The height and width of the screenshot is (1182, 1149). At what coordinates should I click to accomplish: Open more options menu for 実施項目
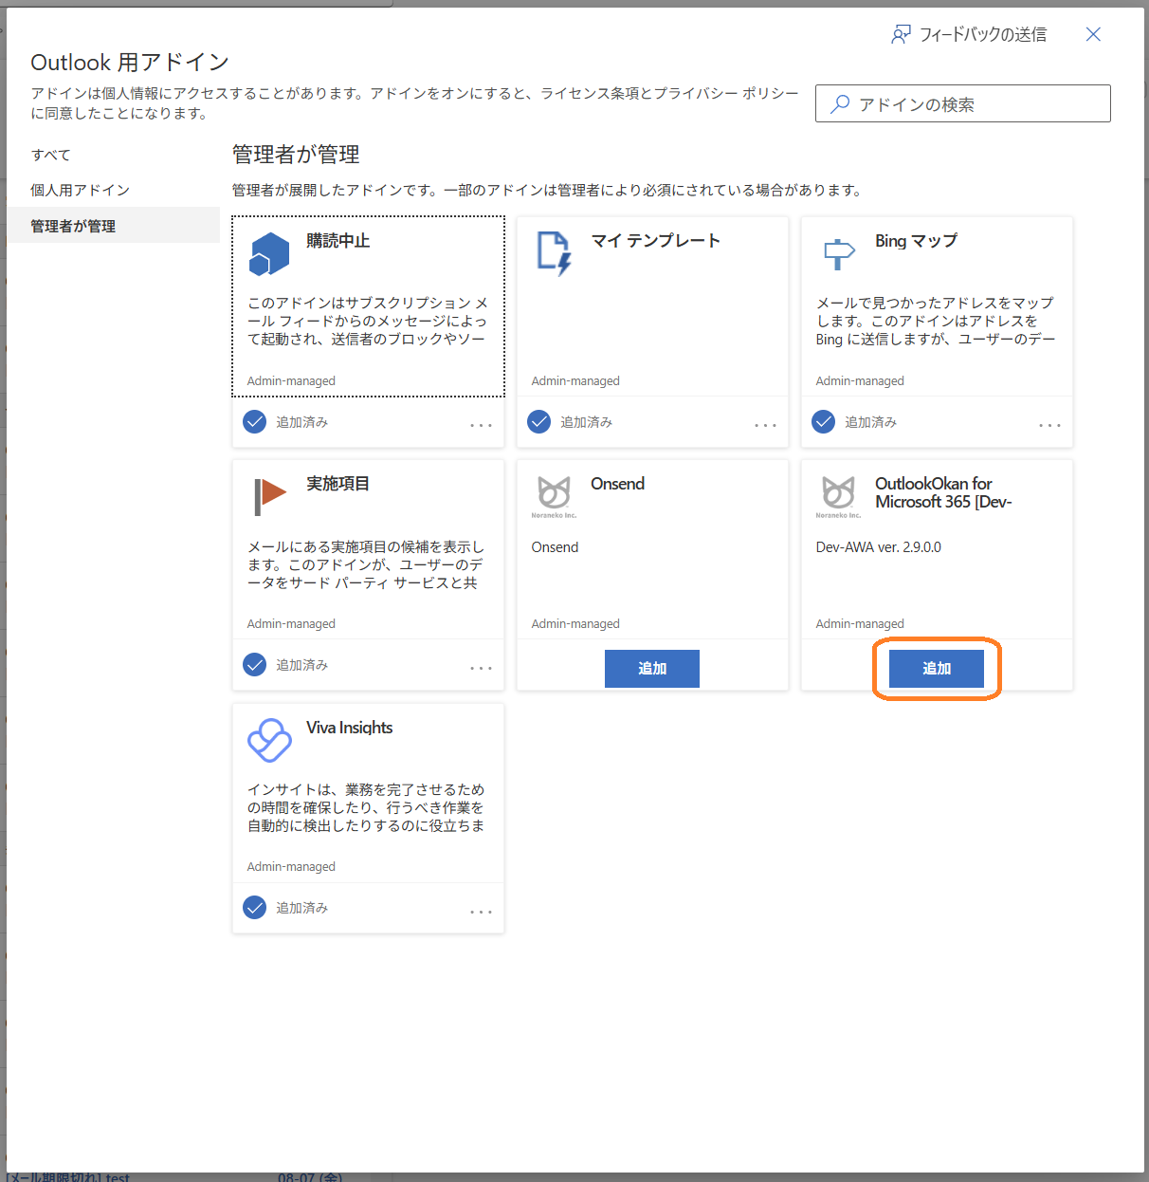tap(482, 668)
